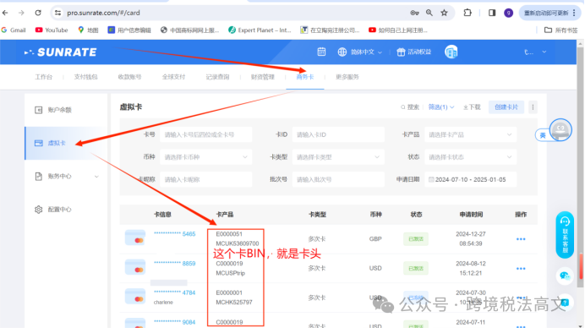This screenshot has width=585, height=328.
Task: Open the 状态 select dropdown
Action: point(471,157)
